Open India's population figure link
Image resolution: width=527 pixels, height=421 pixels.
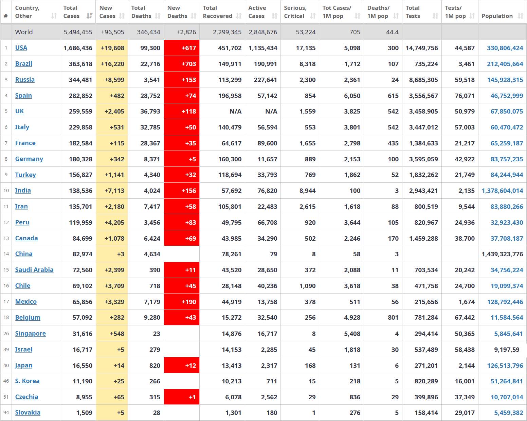pos(502,191)
